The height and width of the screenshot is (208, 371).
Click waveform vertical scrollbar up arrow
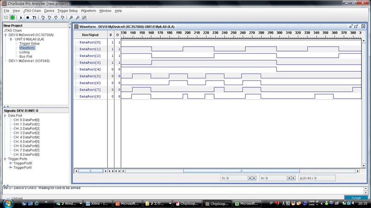tap(364, 41)
